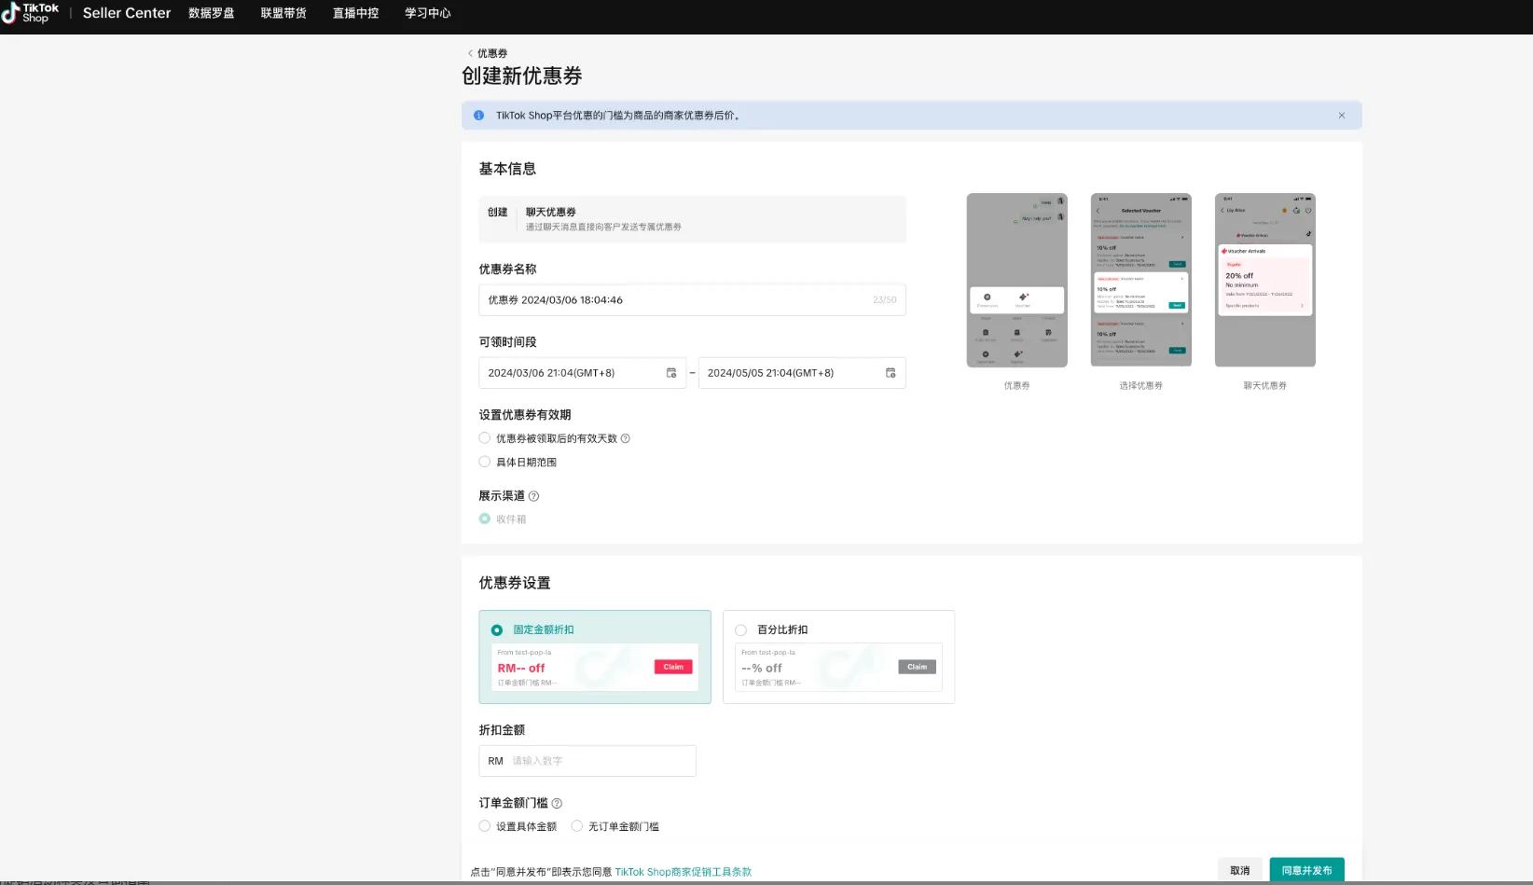Select 无订单金额门槛 option
The height and width of the screenshot is (885, 1533).
577,826
